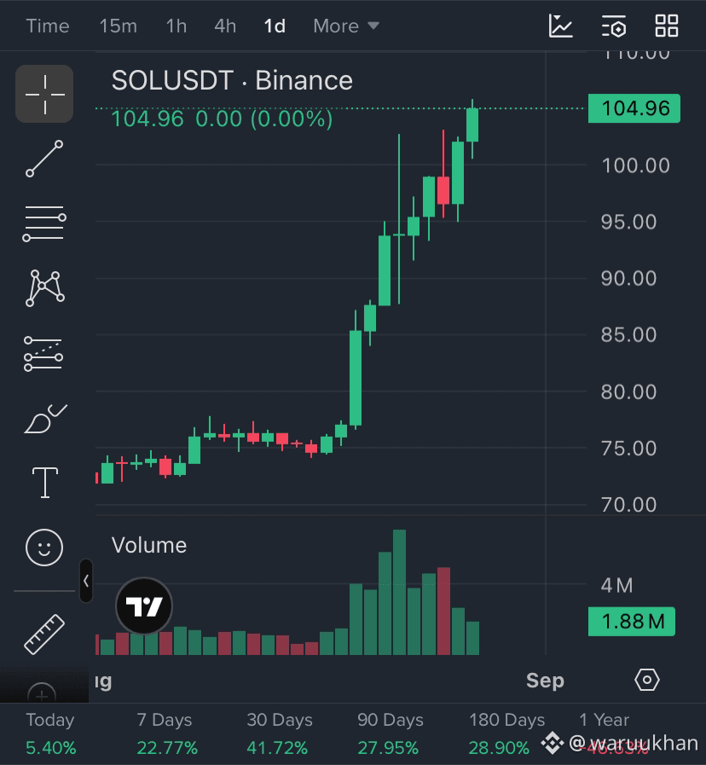Select the 1h interval
Viewport: 706px width, 765px height.
(176, 26)
